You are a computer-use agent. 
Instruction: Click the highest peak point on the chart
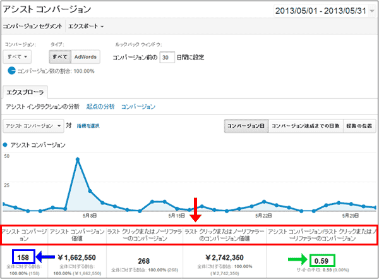(x=78, y=159)
